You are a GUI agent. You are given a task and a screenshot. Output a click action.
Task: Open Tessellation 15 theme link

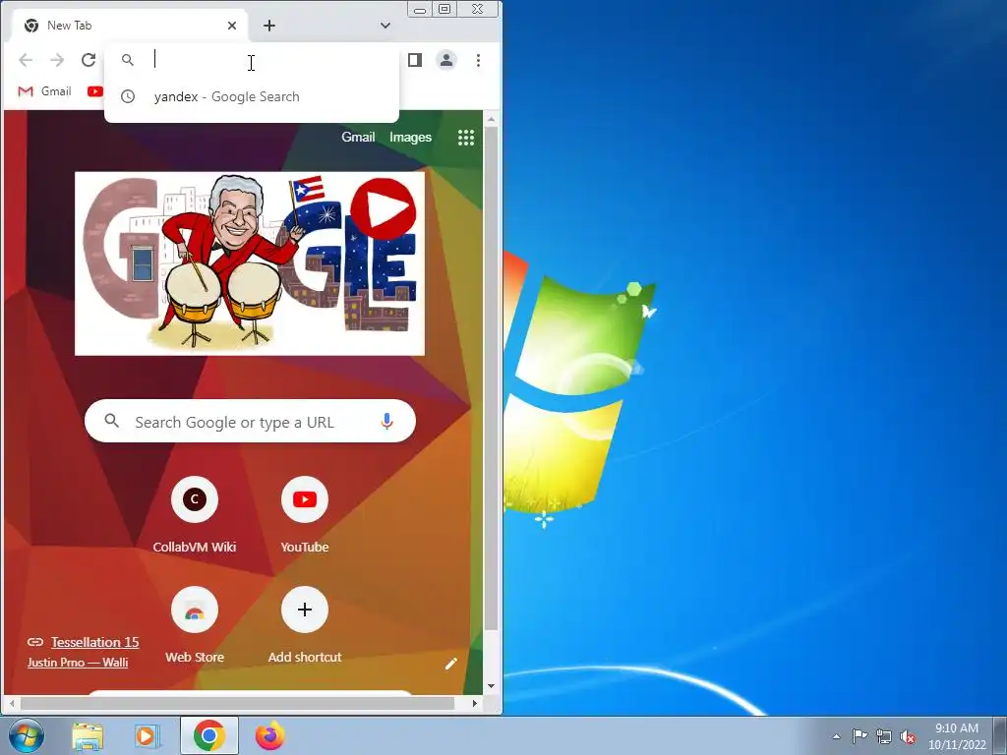pos(94,642)
